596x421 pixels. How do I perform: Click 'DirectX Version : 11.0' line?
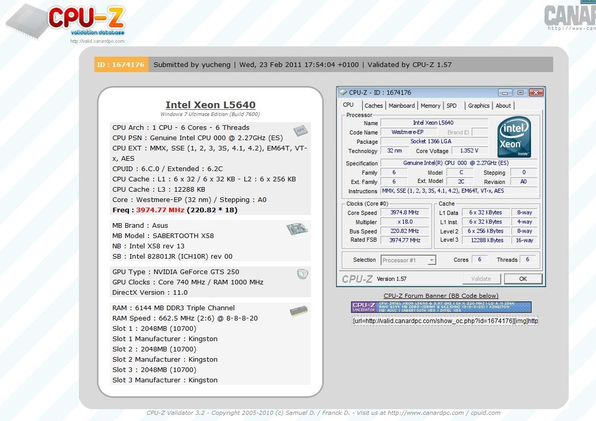click(x=150, y=293)
